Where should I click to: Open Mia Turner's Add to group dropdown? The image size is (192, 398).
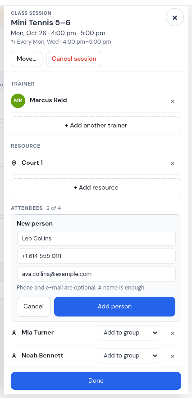(x=128, y=333)
